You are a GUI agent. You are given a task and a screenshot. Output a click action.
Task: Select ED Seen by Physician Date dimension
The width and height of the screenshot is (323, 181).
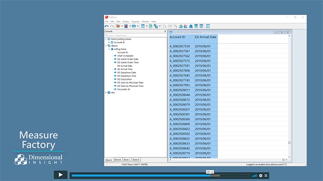(130, 82)
